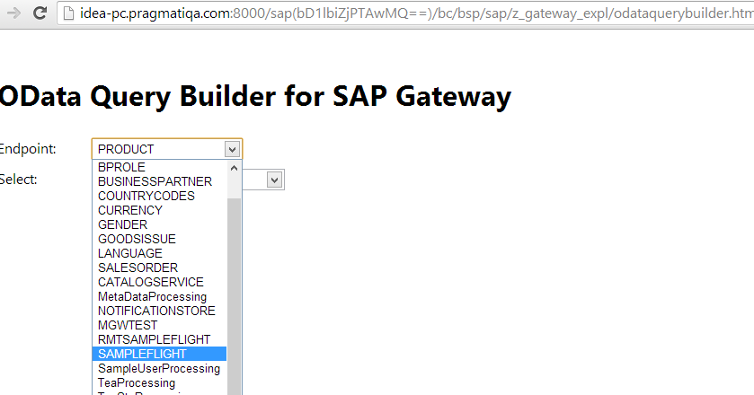Pick the MetaDataProcessing endpoint option

coord(159,296)
